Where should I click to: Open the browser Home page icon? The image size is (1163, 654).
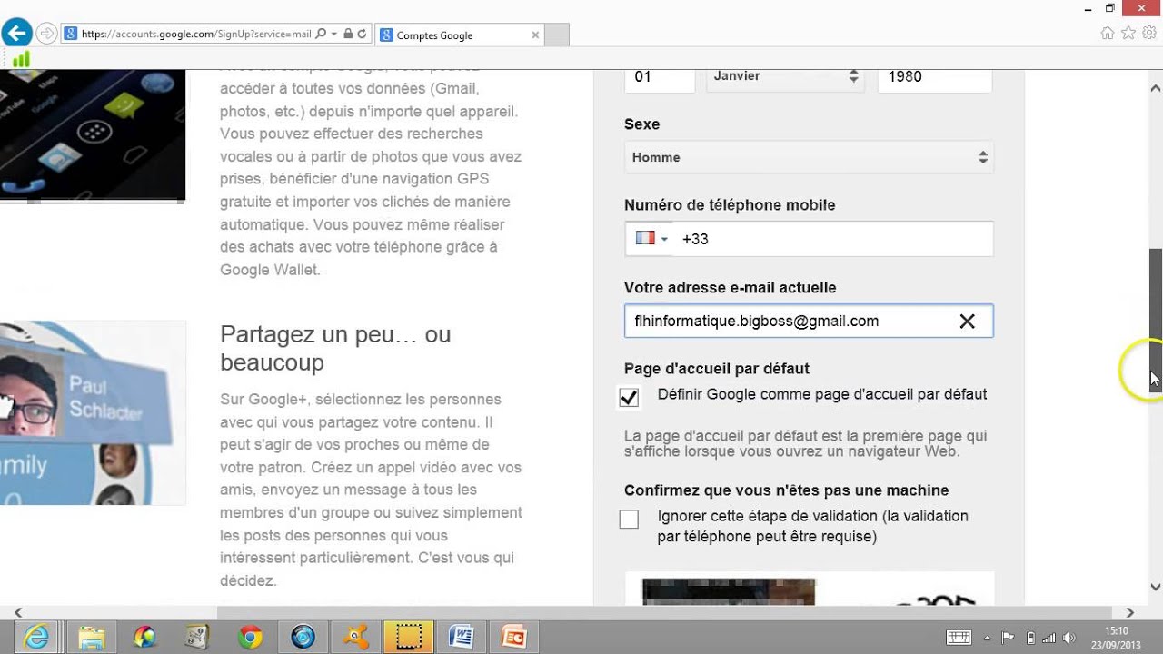click(x=1108, y=33)
